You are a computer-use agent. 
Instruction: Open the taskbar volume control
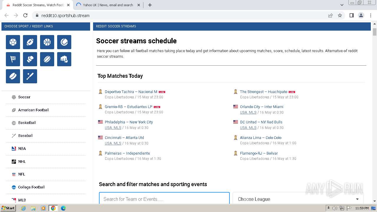coord(335,208)
